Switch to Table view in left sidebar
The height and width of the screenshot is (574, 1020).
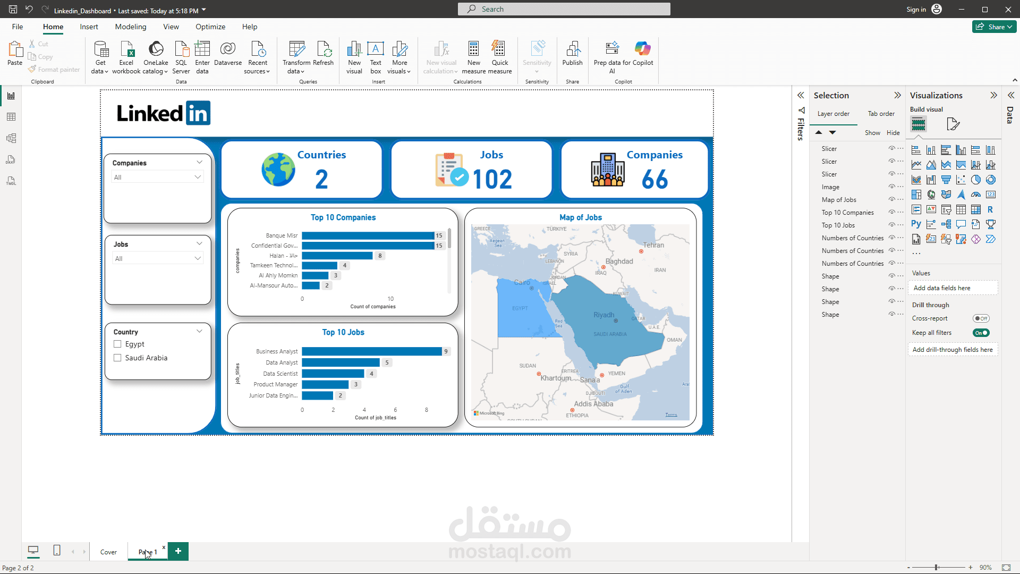[11, 117]
